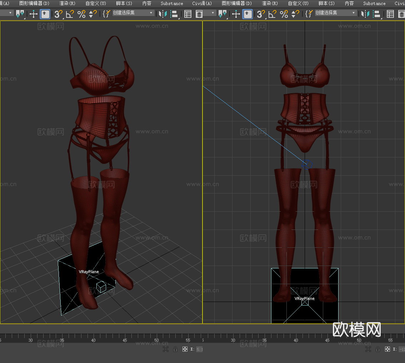Toggle Spinner Snap in right window toolbar
This screenshot has width=405, height=363.
point(295,14)
